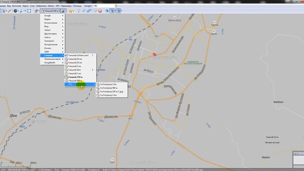Click the minimap thumbnail in the corner
The width and height of the screenshot is (304, 171).
(298, 160)
